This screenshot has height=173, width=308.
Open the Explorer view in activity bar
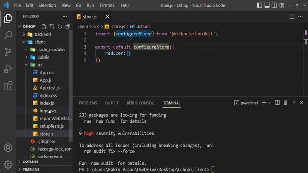coord(8,19)
